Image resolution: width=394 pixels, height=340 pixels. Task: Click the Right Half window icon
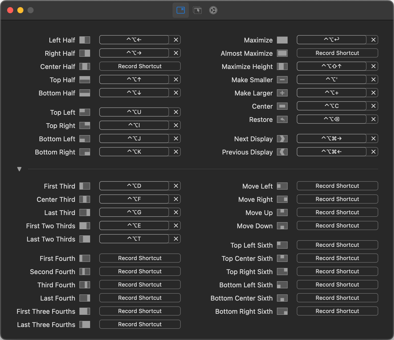(85, 53)
